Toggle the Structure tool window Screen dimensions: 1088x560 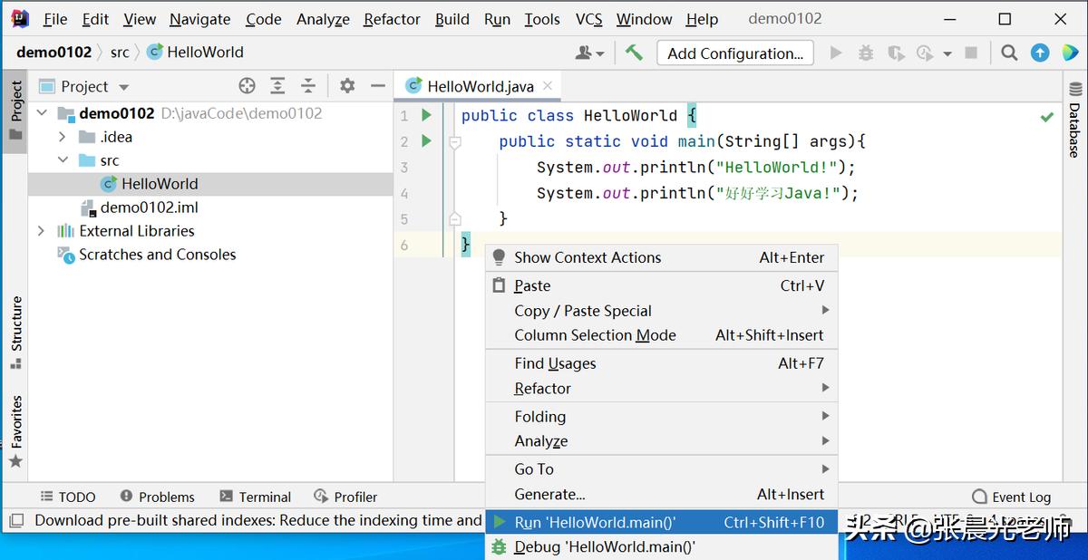tap(15, 332)
